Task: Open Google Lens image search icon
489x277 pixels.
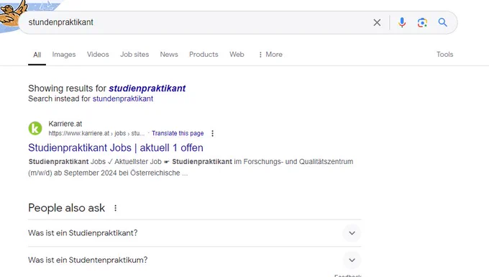Action: pyautogui.click(x=422, y=22)
